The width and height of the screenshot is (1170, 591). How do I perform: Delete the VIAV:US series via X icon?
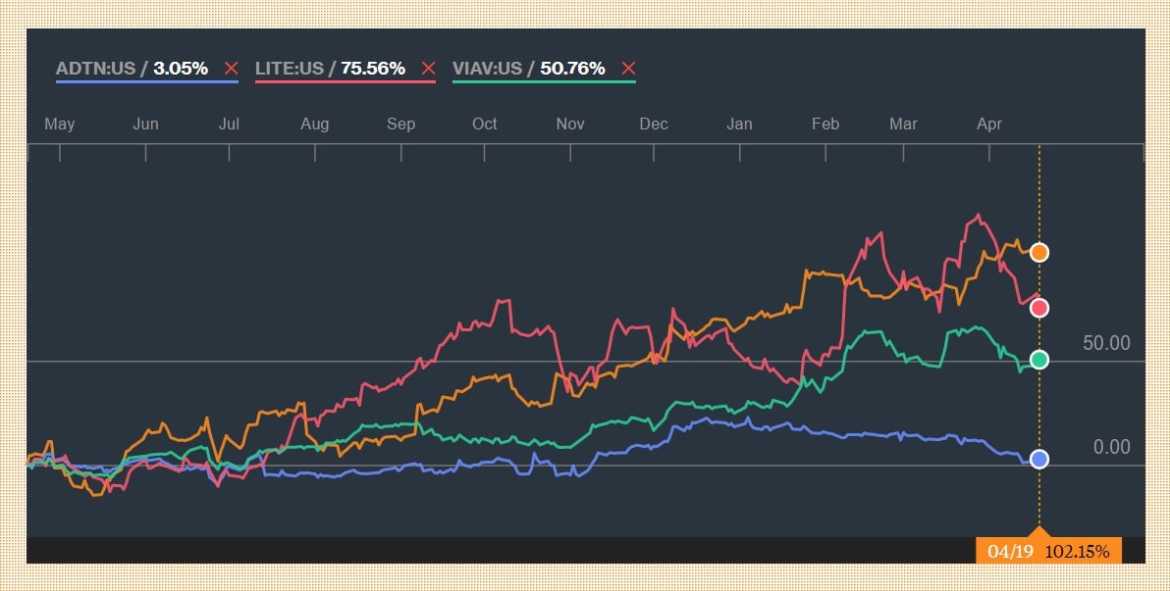pos(628,69)
